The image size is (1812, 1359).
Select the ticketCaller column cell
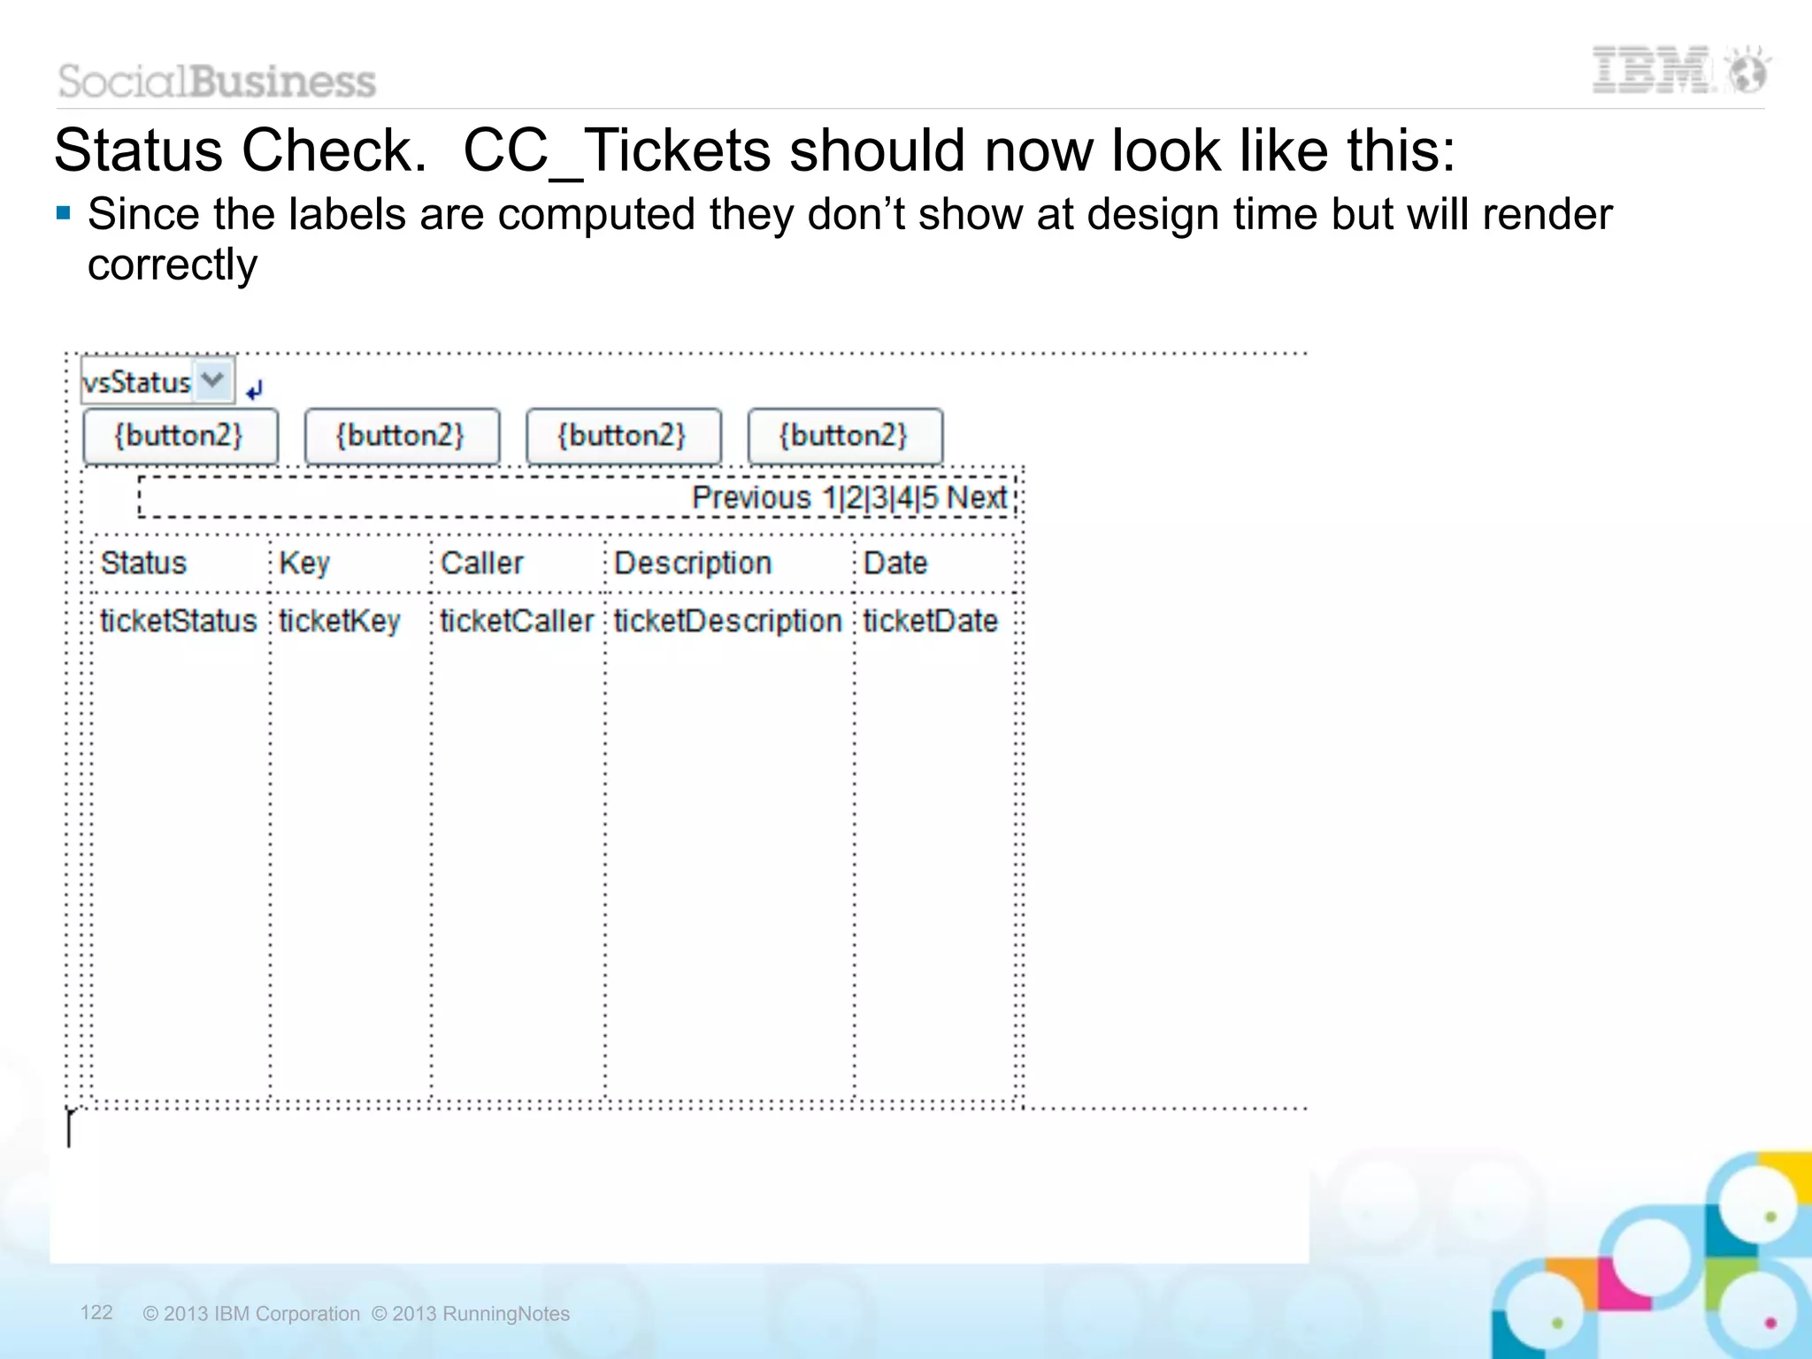517,621
